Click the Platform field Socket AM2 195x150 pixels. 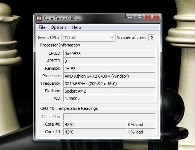pyautogui.click(x=109, y=91)
